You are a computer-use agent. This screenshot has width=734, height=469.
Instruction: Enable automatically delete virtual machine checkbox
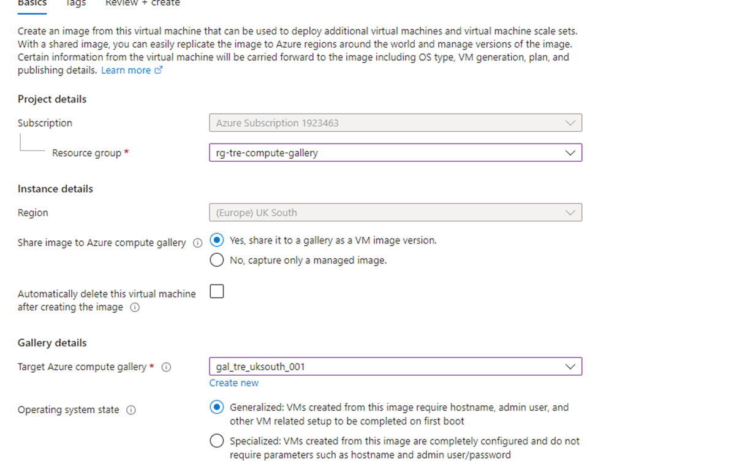216,291
